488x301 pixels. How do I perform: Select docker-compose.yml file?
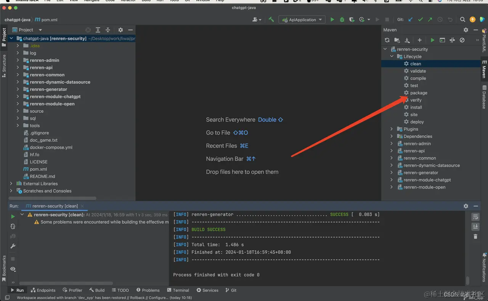tap(51, 147)
